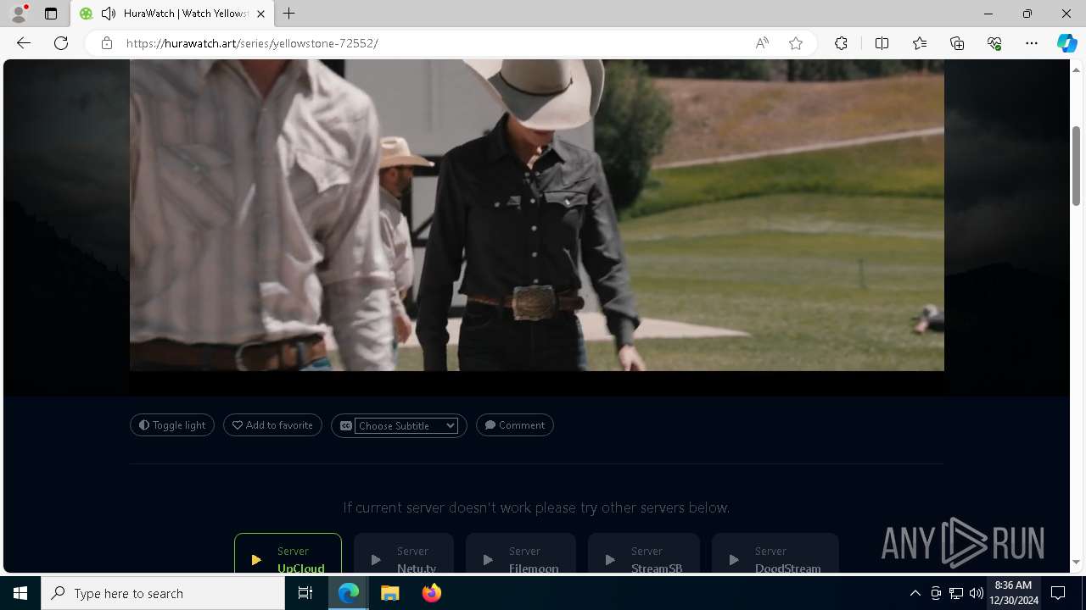Mute the HuraWatch tab audio icon

click(x=109, y=14)
